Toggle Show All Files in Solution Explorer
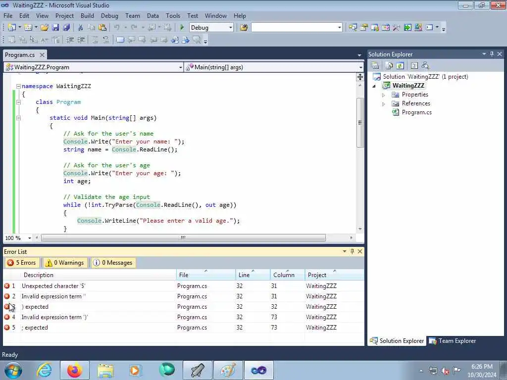 point(389,66)
